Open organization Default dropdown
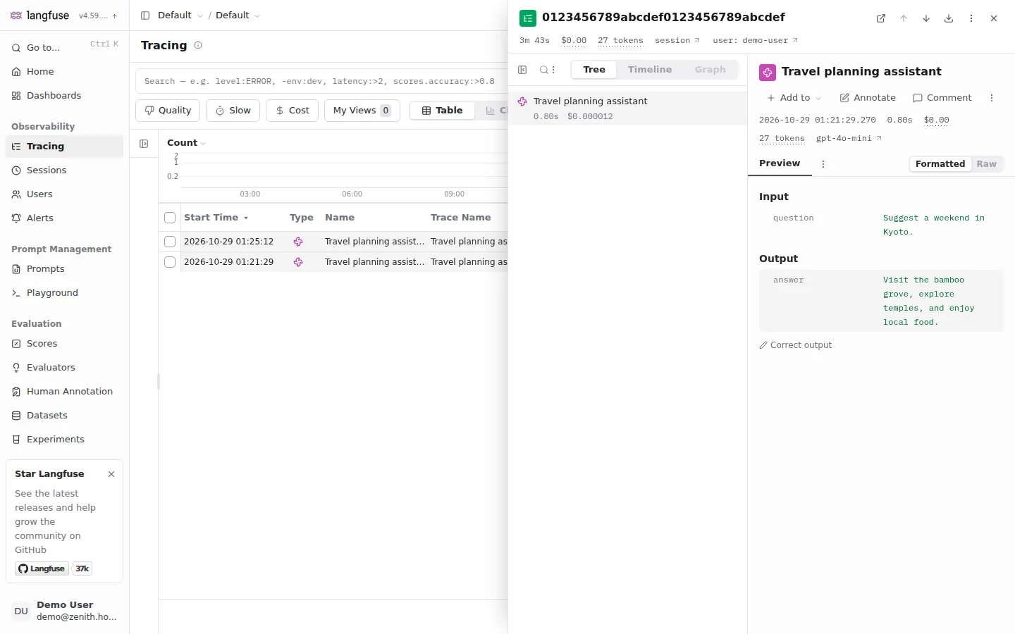 click(180, 15)
